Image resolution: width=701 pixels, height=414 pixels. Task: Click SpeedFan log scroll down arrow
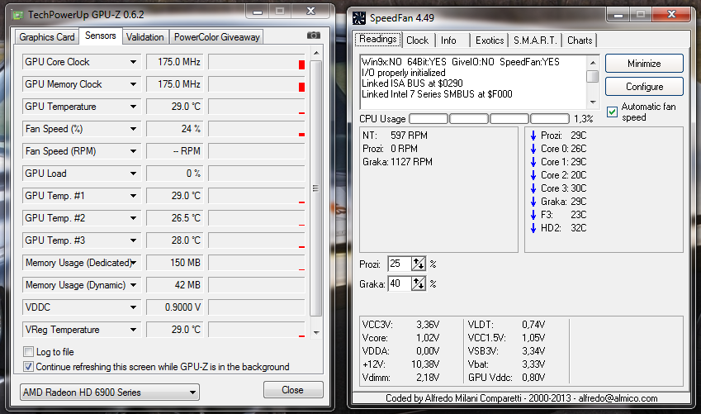(x=593, y=102)
